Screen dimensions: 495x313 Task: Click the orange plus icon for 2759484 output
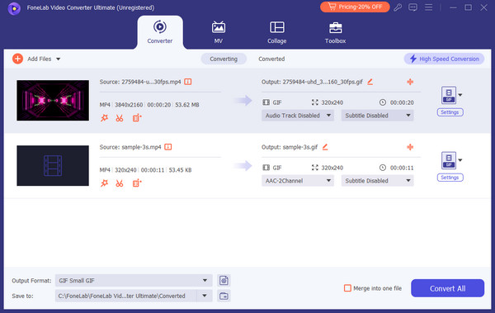(x=410, y=82)
